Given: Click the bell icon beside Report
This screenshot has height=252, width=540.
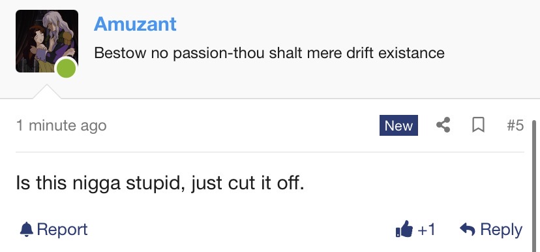Looking at the screenshot, I should click(27, 230).
